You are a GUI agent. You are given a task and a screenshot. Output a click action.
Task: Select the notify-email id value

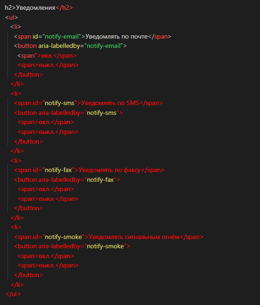[x=62, y=36]
